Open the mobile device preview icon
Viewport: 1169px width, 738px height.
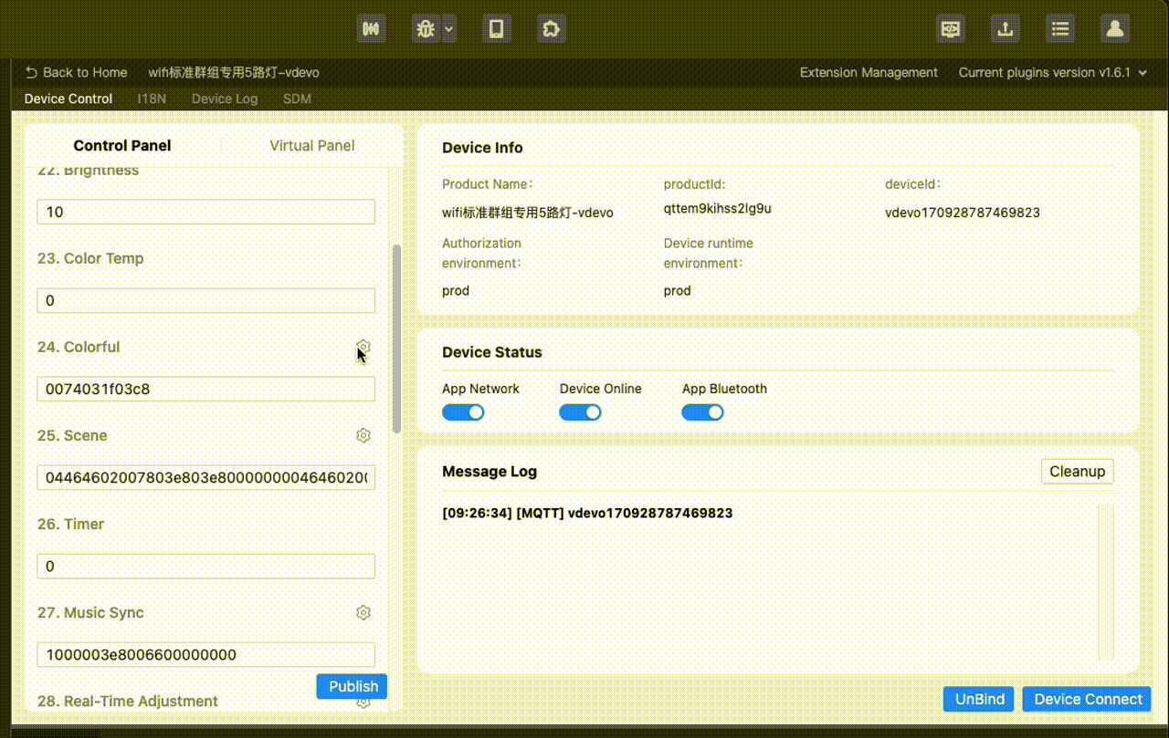pos(496,28)
